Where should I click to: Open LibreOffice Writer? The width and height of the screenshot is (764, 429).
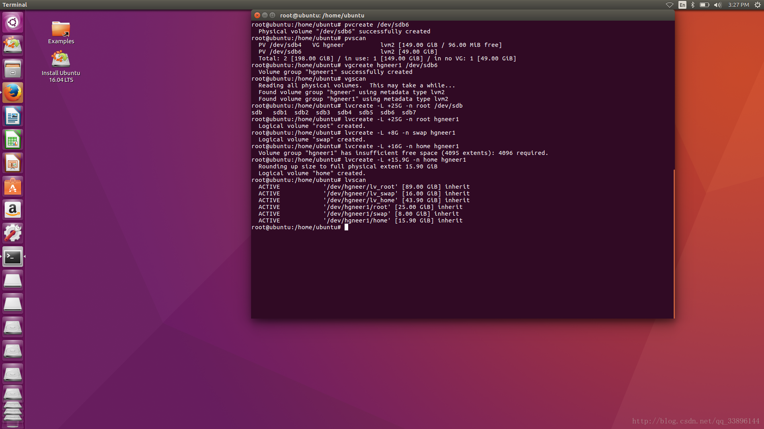(x=13, y=116)
